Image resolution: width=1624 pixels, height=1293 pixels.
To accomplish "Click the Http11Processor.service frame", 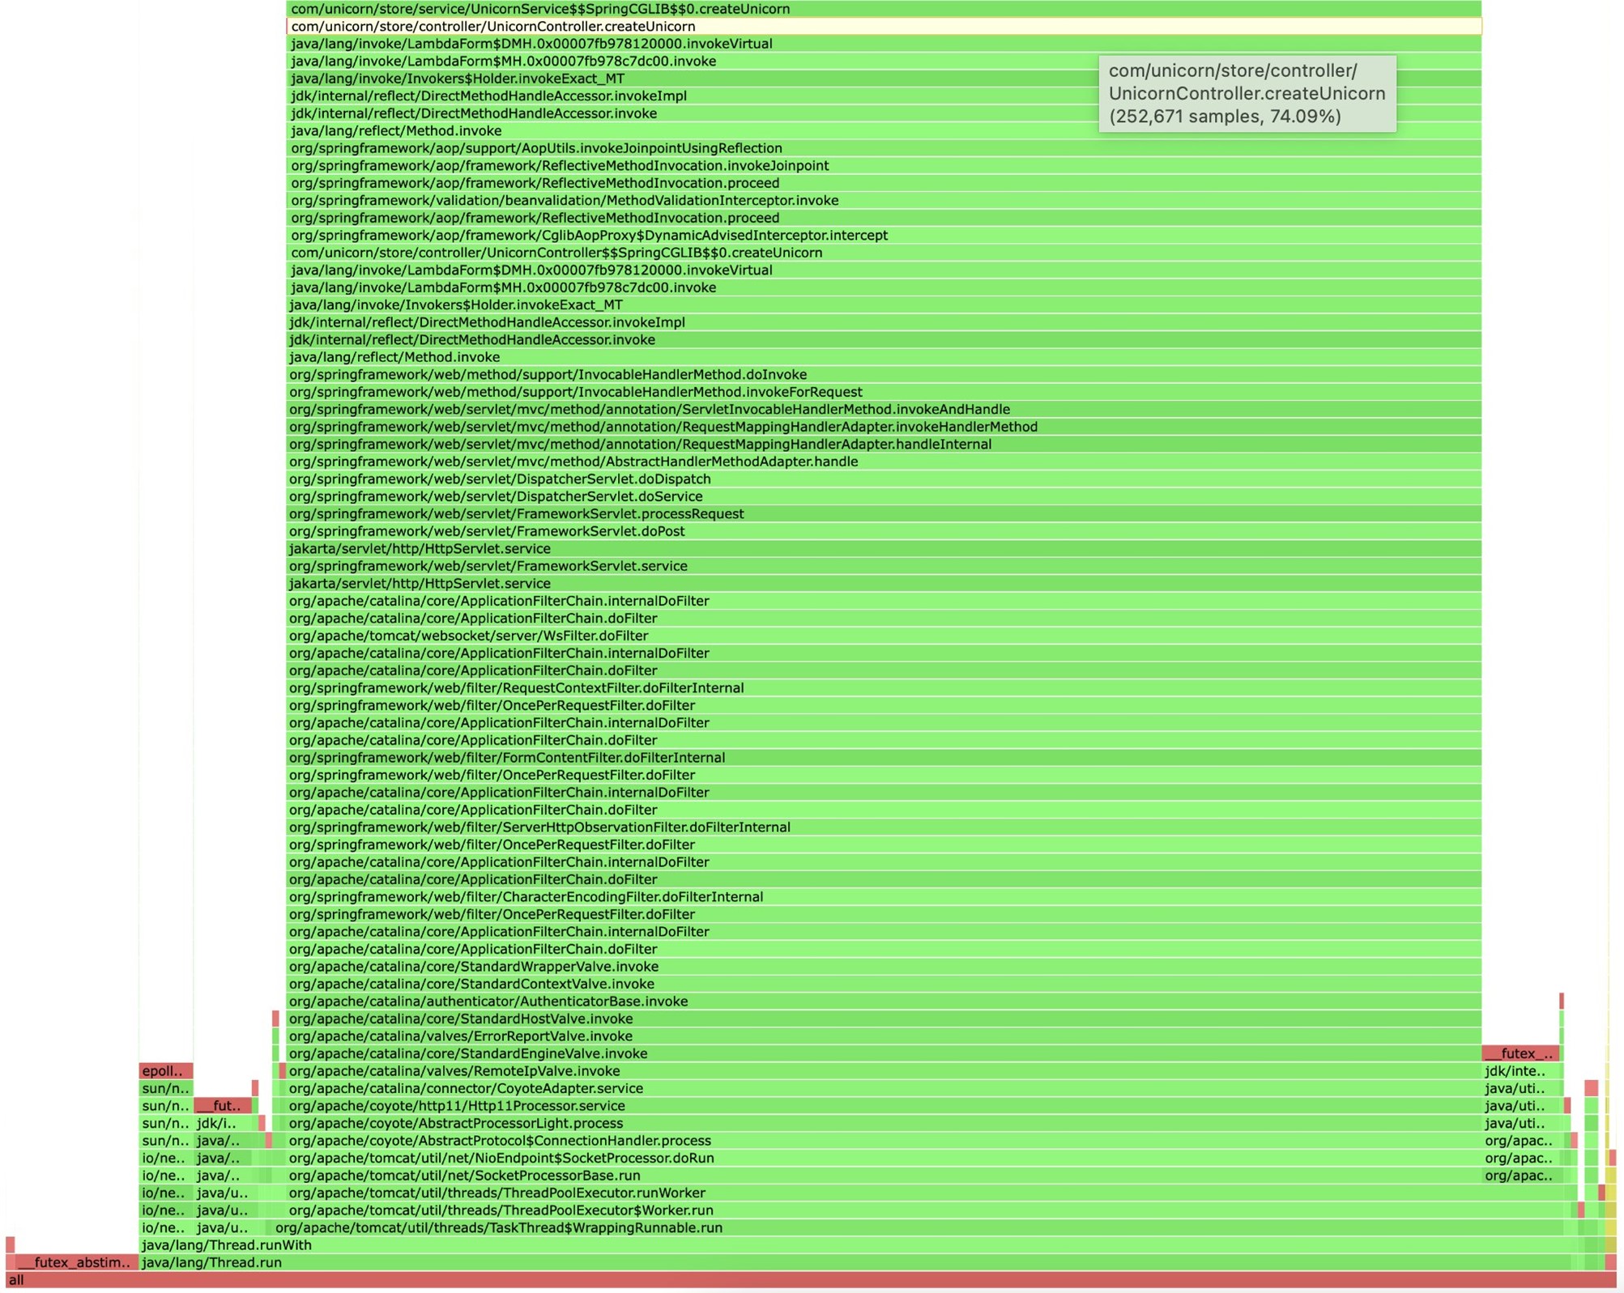I will (884, 1106).
